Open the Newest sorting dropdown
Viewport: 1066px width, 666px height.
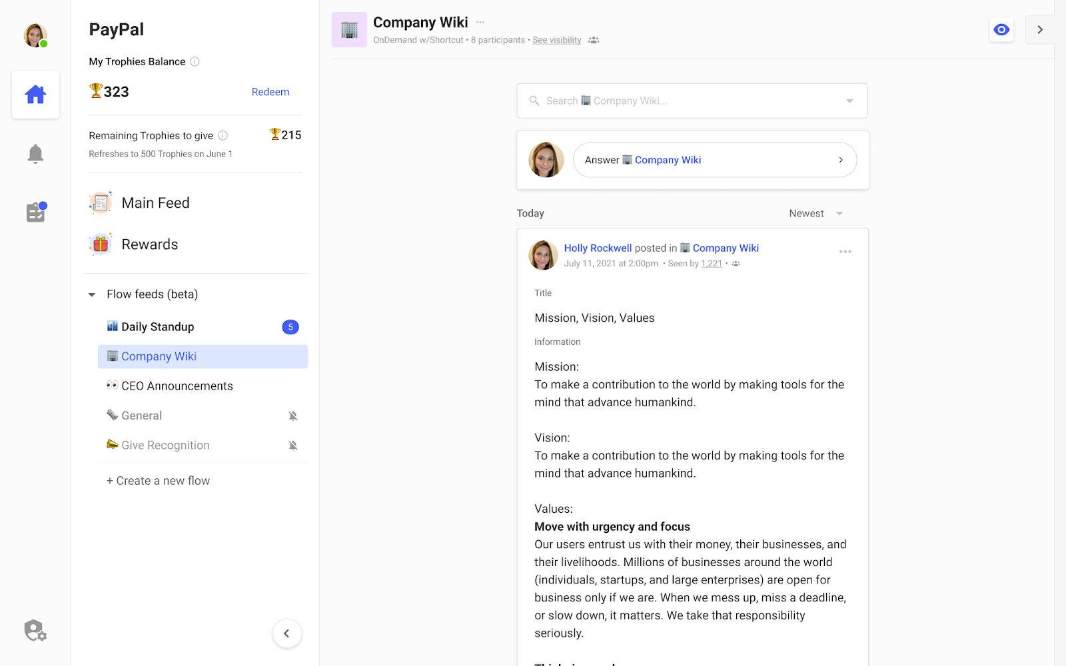pos(815,213)
